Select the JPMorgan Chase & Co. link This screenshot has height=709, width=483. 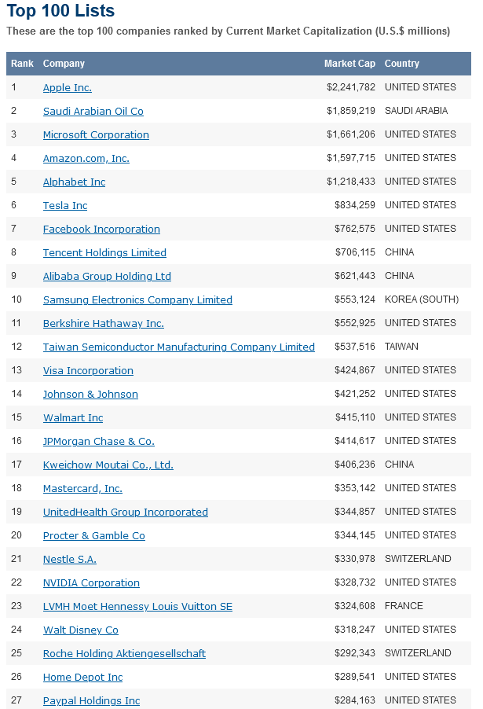pyautogui.click(x=98, y=441)
